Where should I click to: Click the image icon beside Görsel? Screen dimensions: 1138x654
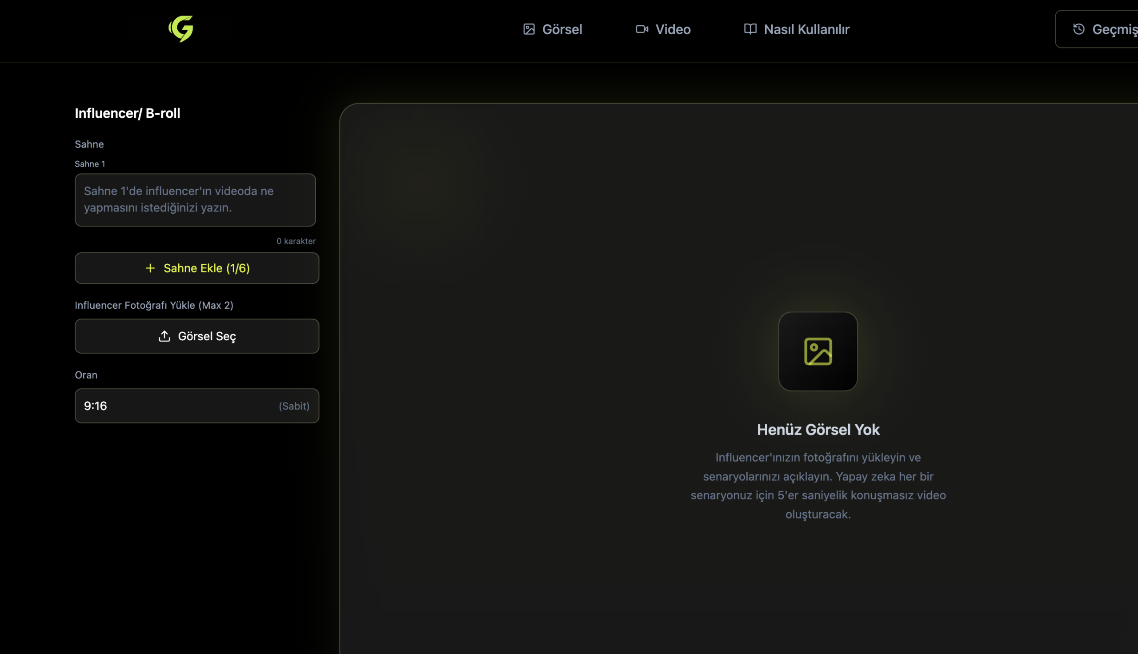click(x=529, y=29)
